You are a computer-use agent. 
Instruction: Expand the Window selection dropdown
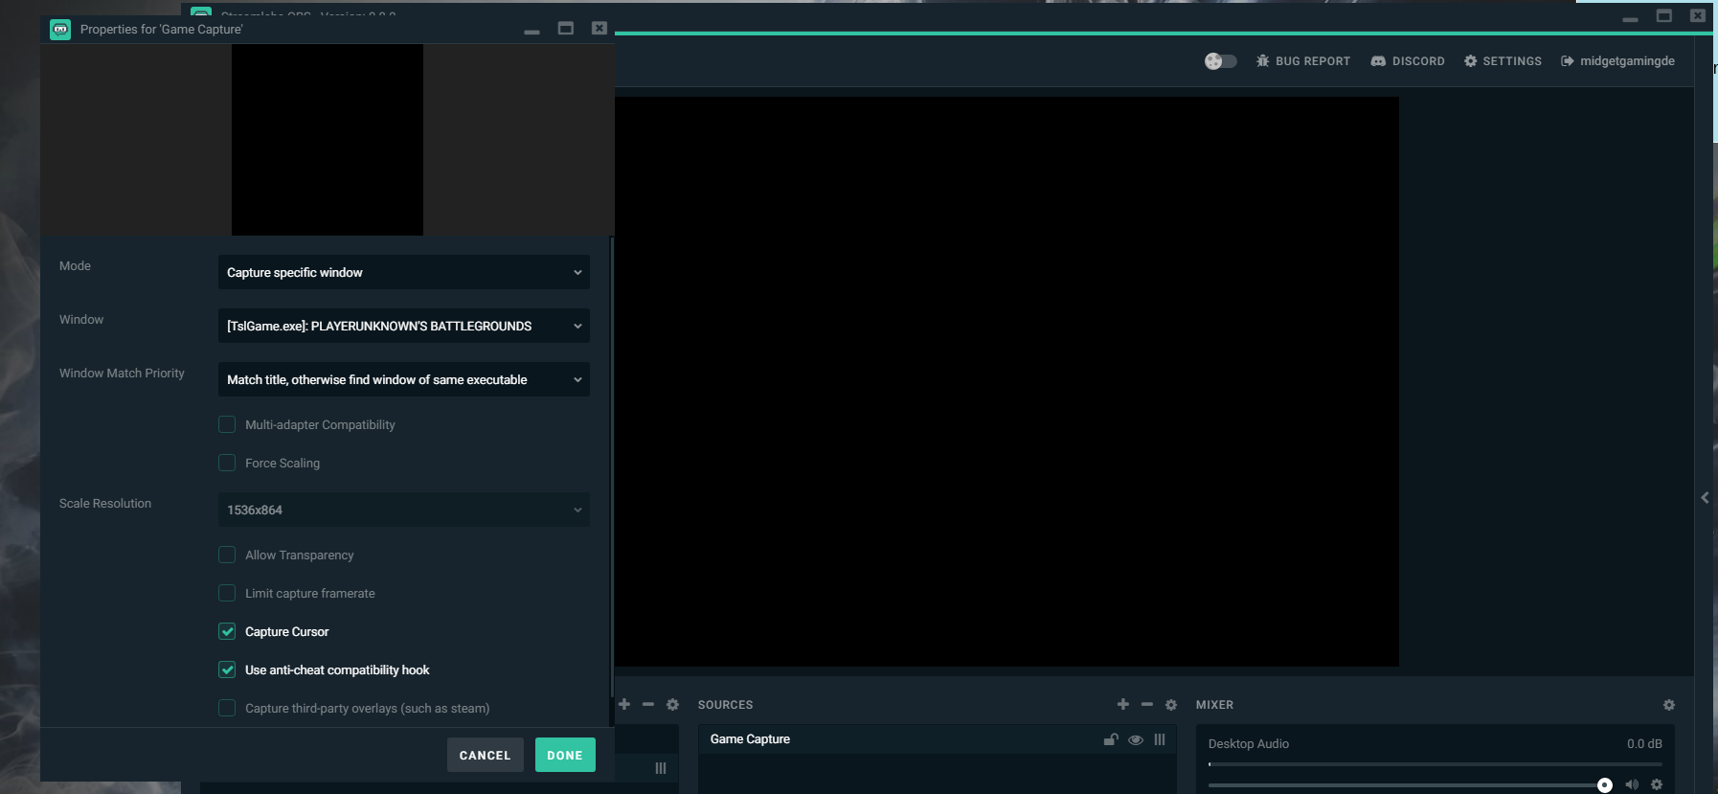(403, 326)
